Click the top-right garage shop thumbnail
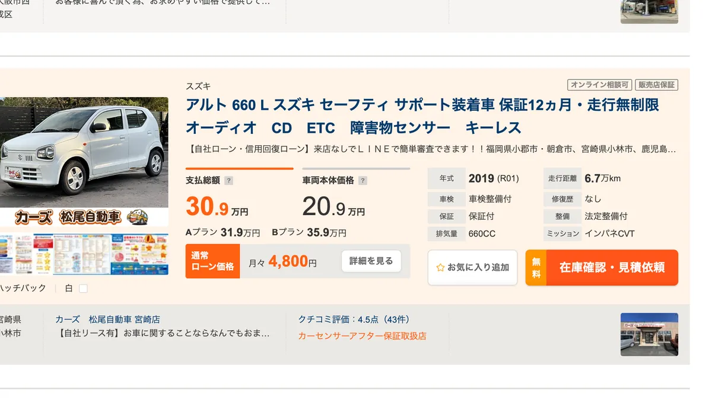Viewport: 712px width, 400px height. [x=649, y=11]
